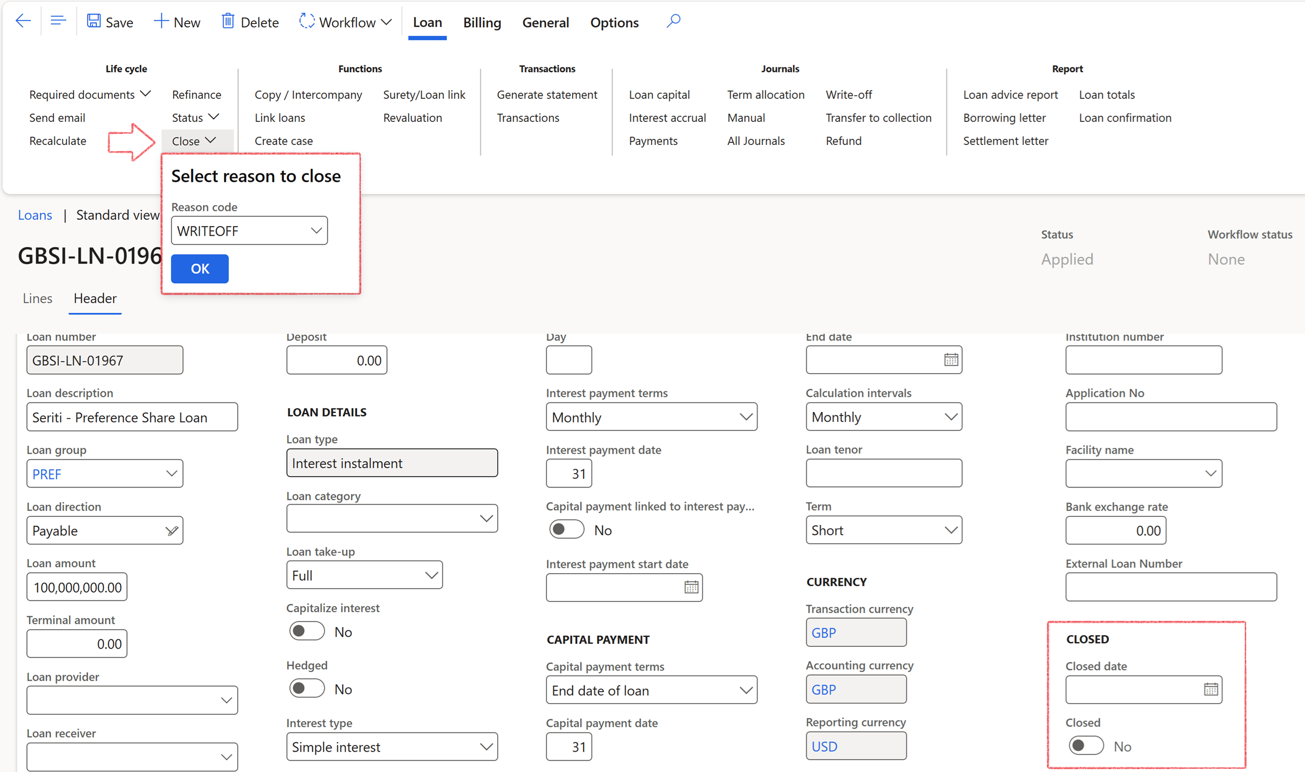Click Send email in Life cycle
The height and width of the screenshot is (772, 1305).
57,118
